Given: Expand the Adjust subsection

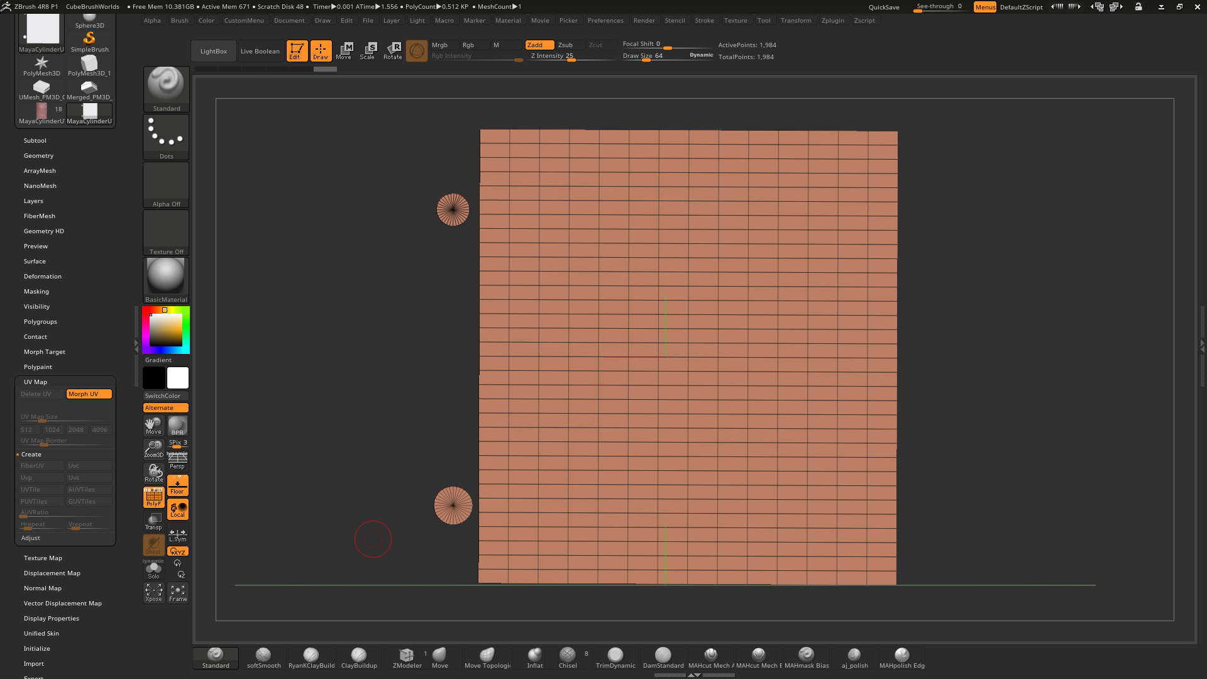Looking at the screenshot, I should (x=31, y=538).
